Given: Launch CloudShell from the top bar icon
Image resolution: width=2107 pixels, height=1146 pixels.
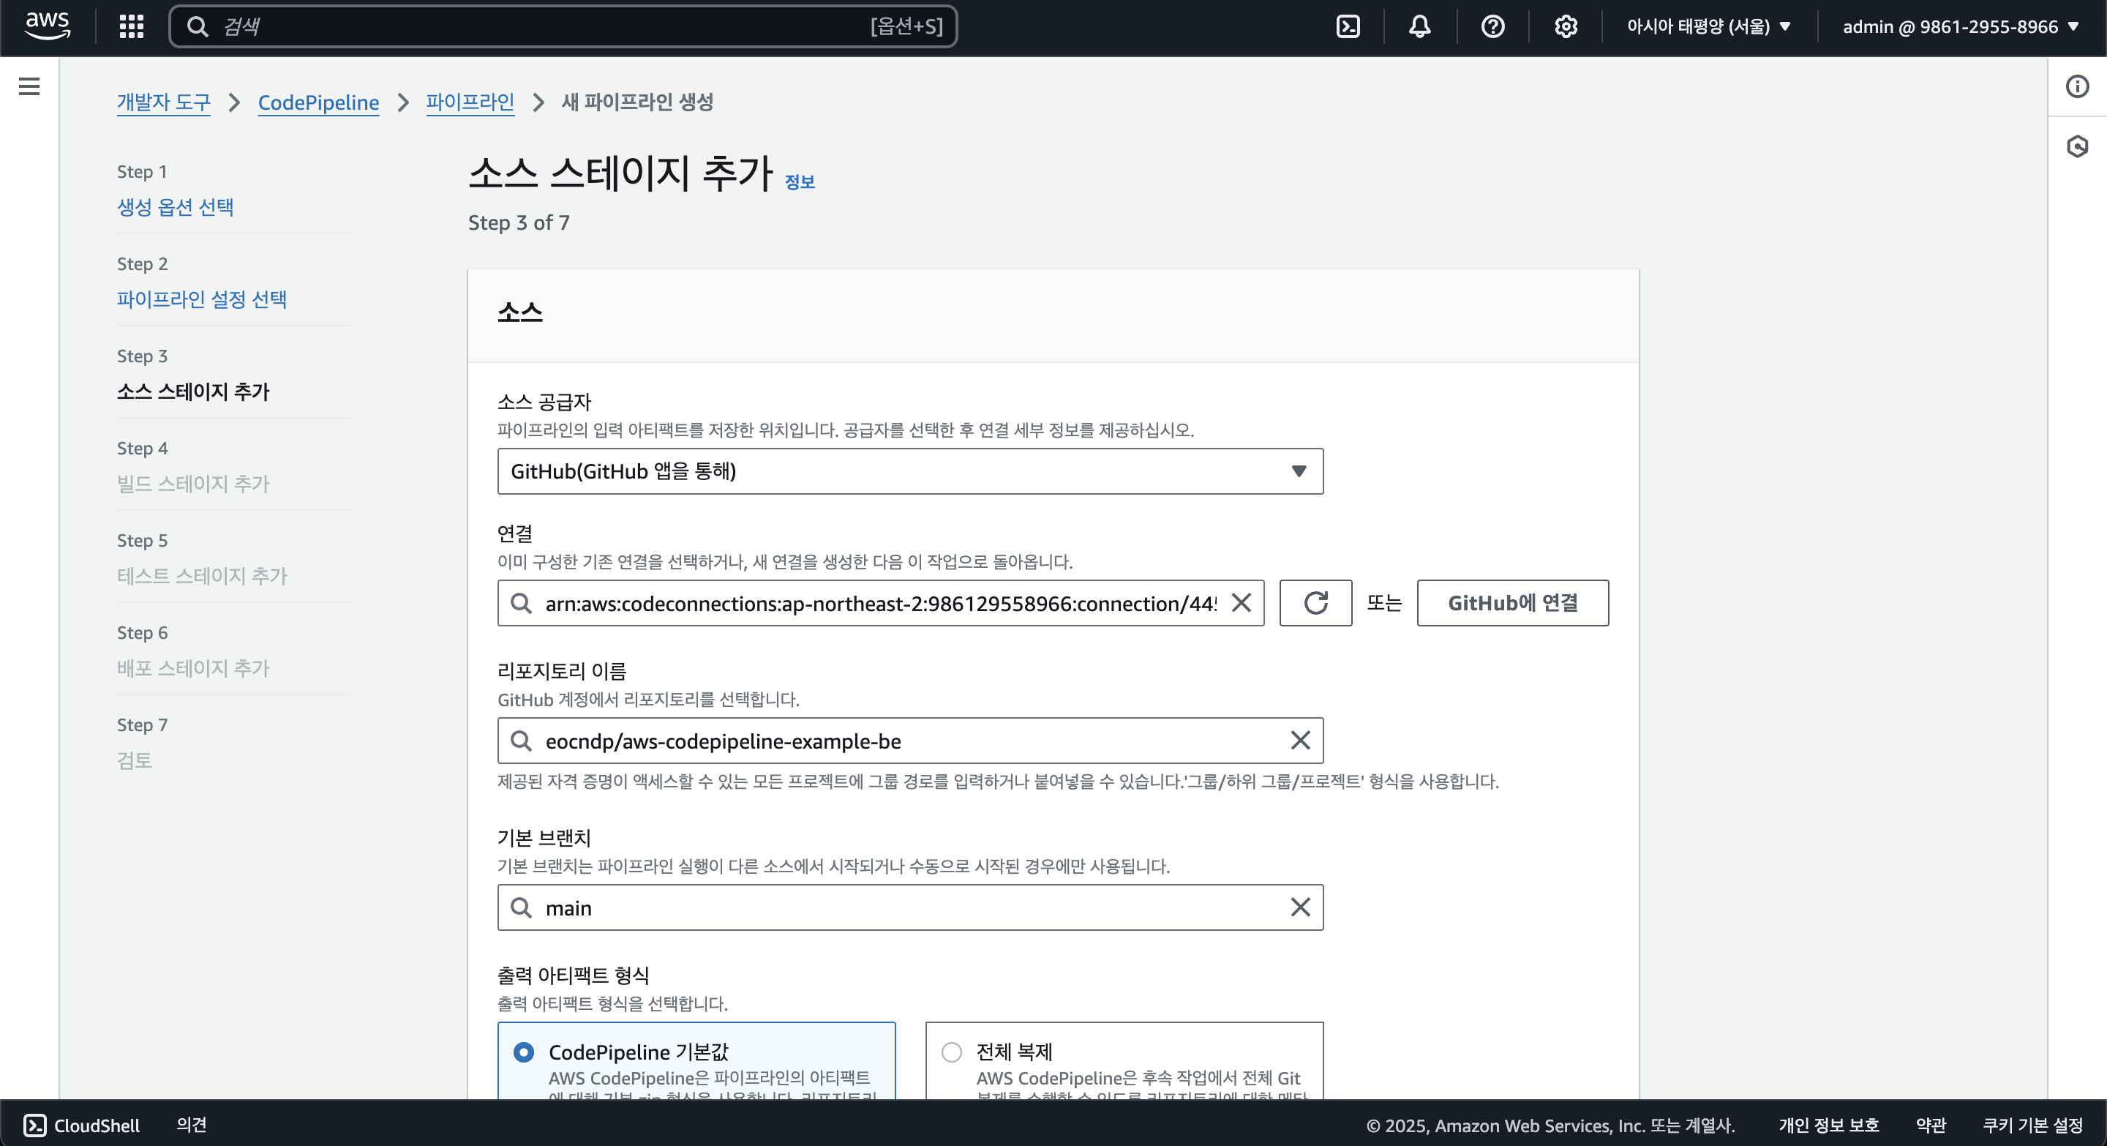Looking at the screenshot, I should coord(1347,26).
